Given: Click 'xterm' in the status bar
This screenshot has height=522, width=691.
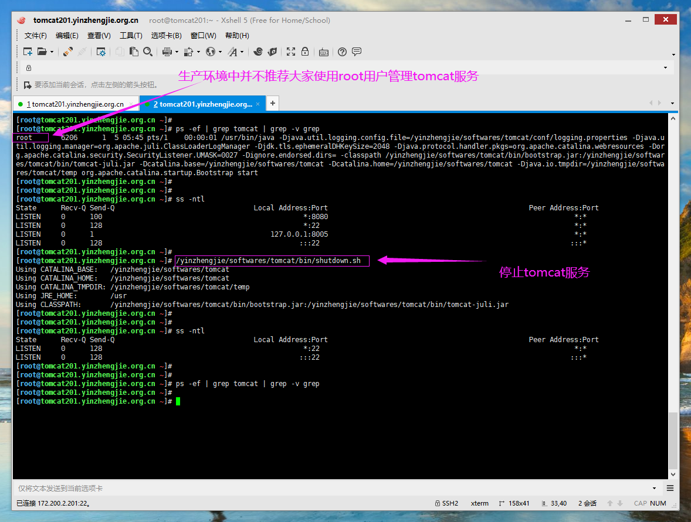Looking at the screenshot, I should [479, 503].
